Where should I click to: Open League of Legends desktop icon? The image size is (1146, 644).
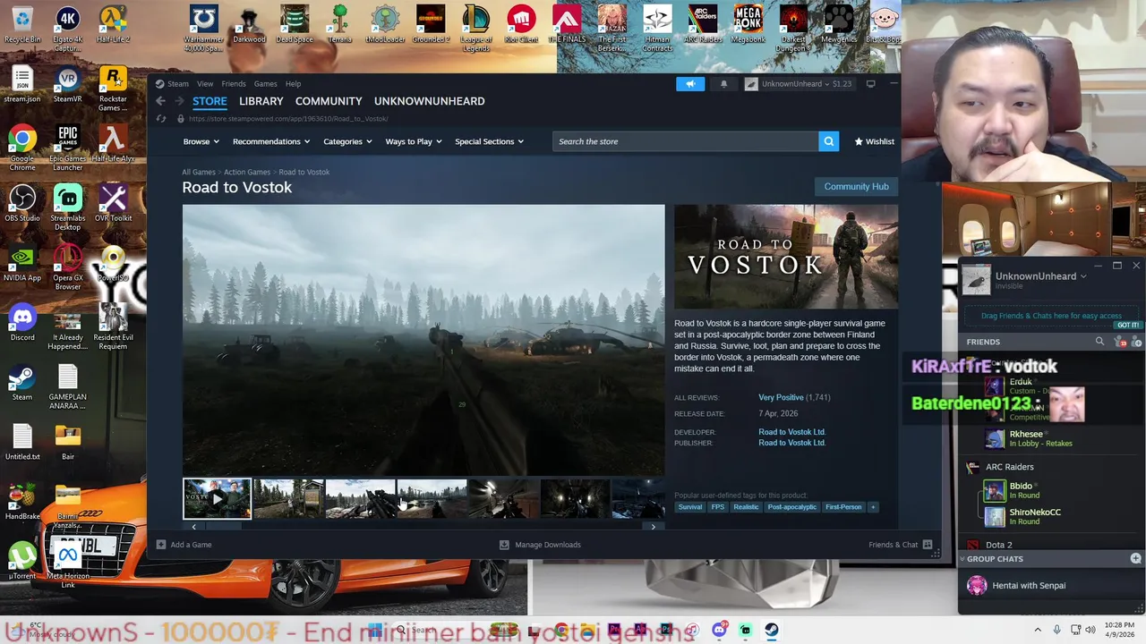[x=475, y=30]
